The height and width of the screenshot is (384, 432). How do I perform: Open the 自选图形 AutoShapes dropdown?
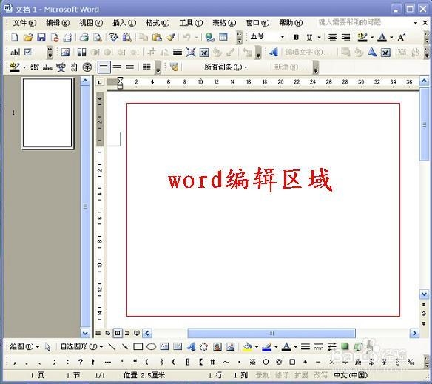[x=82, y=346]
